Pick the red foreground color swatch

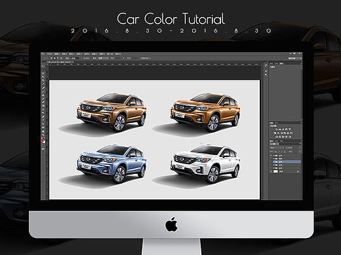(42, 141)
